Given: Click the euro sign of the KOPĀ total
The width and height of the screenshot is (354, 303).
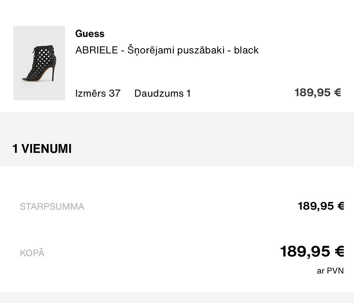Looking at the screenshot, I should point(339,251).
